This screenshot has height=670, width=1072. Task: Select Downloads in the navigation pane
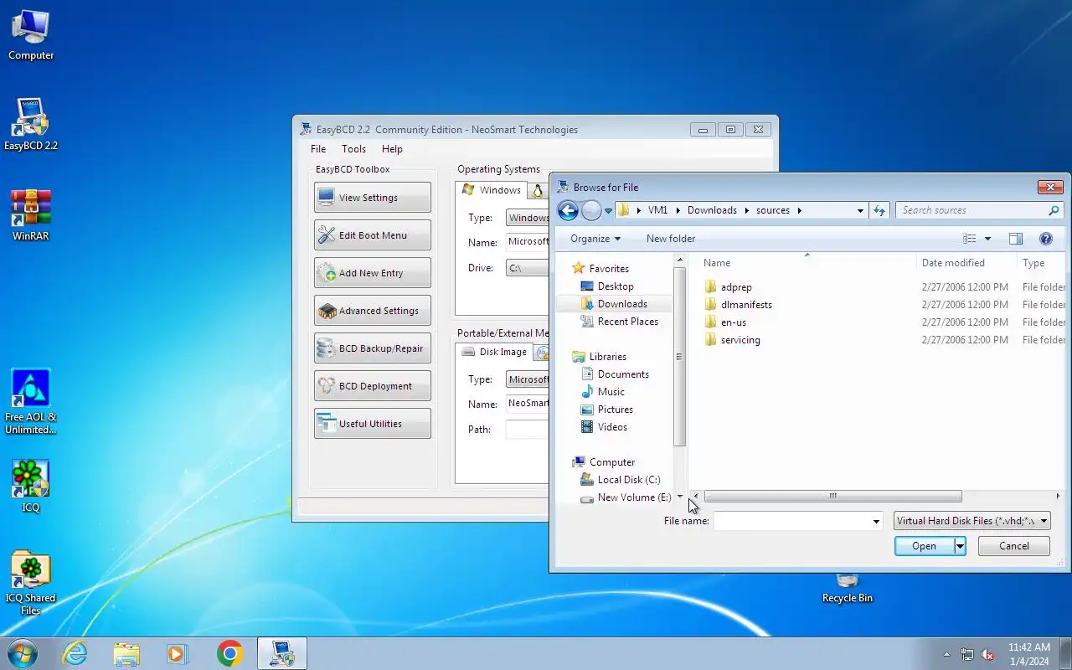click(614, 304)
